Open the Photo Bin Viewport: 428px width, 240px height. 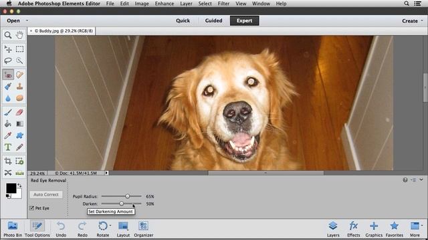click(x=13, y=229)
